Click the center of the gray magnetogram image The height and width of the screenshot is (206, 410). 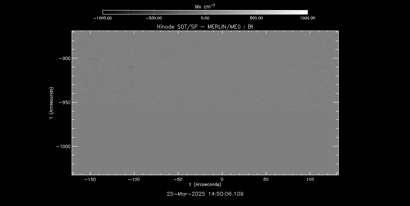(x=205, y=103)
